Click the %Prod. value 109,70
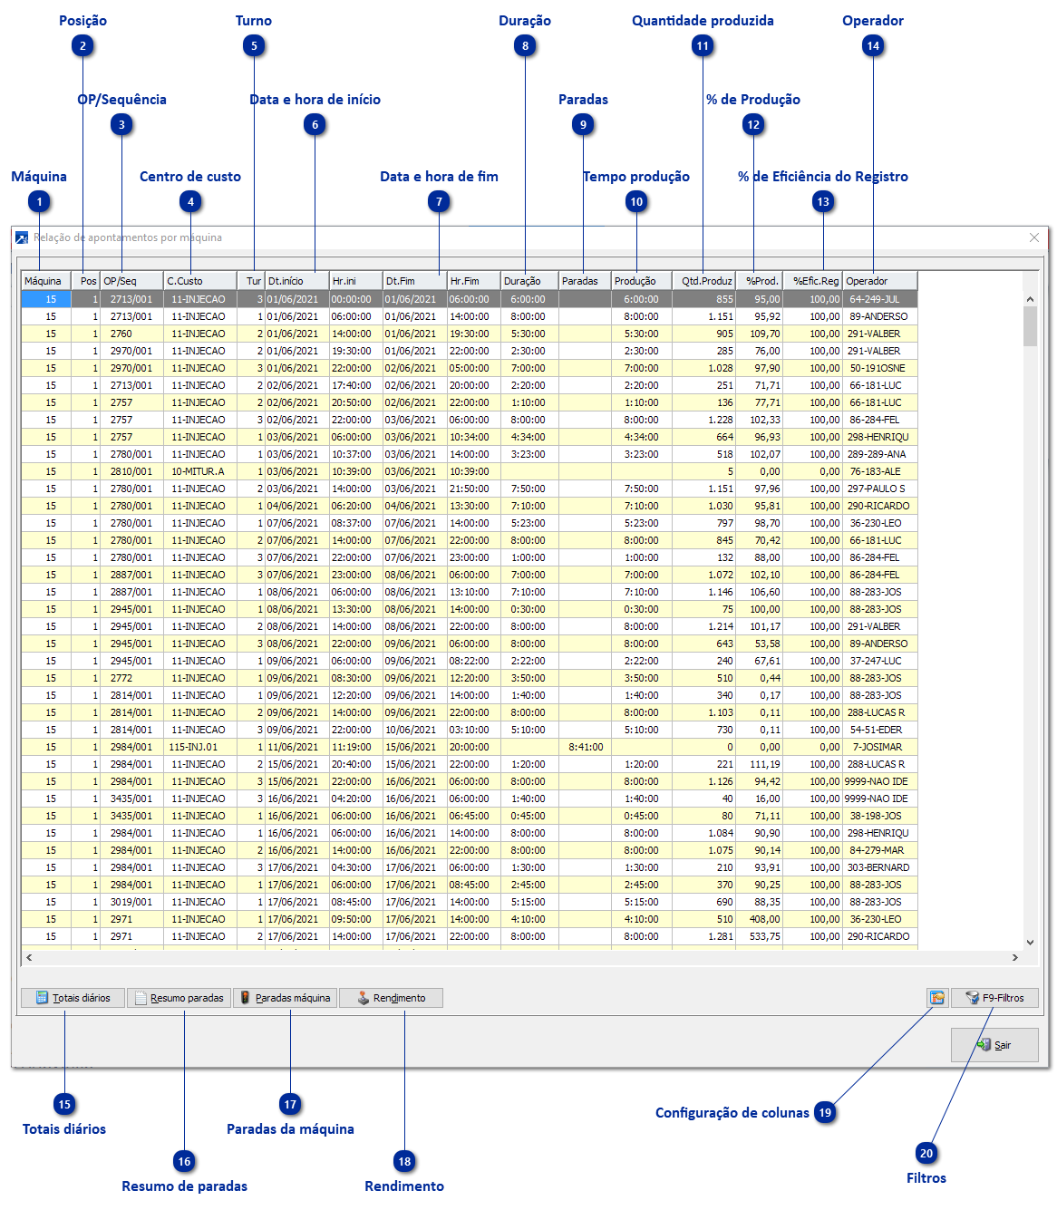The width and height of the screenshot is (1057, 1210). (x=760, y=334)
